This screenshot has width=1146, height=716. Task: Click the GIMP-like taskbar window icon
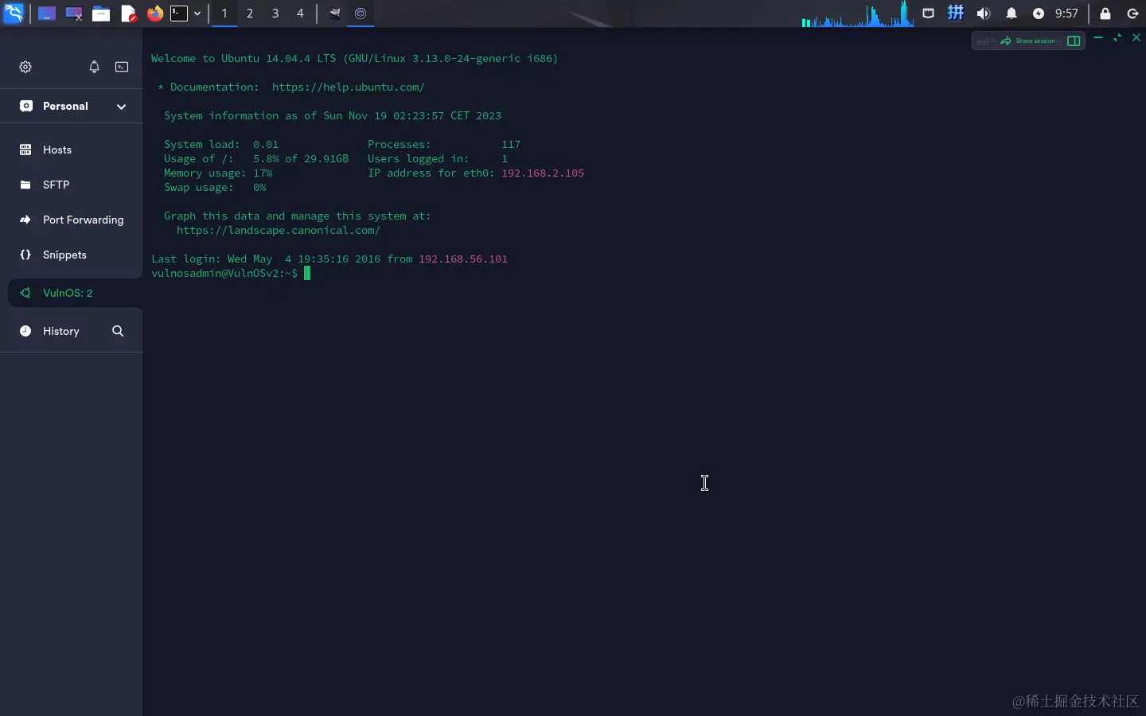click(335, 14)
